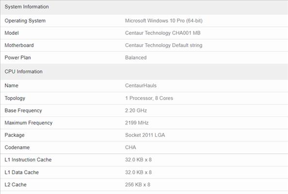Click the Socket 2011 LGA value
This screenshot has width=288, height=194.
pyautogui.click(x=145, y=135)
